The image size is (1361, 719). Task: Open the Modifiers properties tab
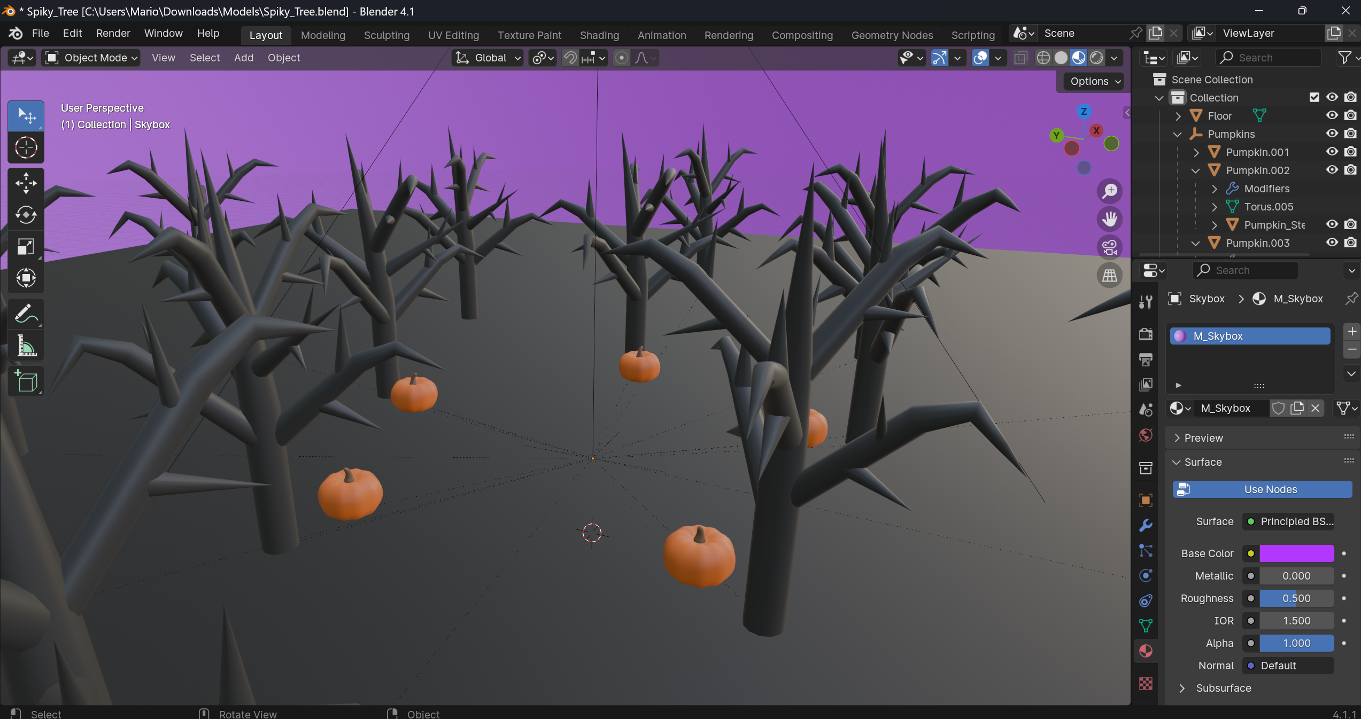1146,525
